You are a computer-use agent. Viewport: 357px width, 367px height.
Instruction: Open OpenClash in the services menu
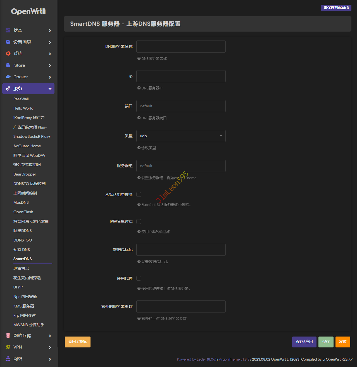pos(23,212)
